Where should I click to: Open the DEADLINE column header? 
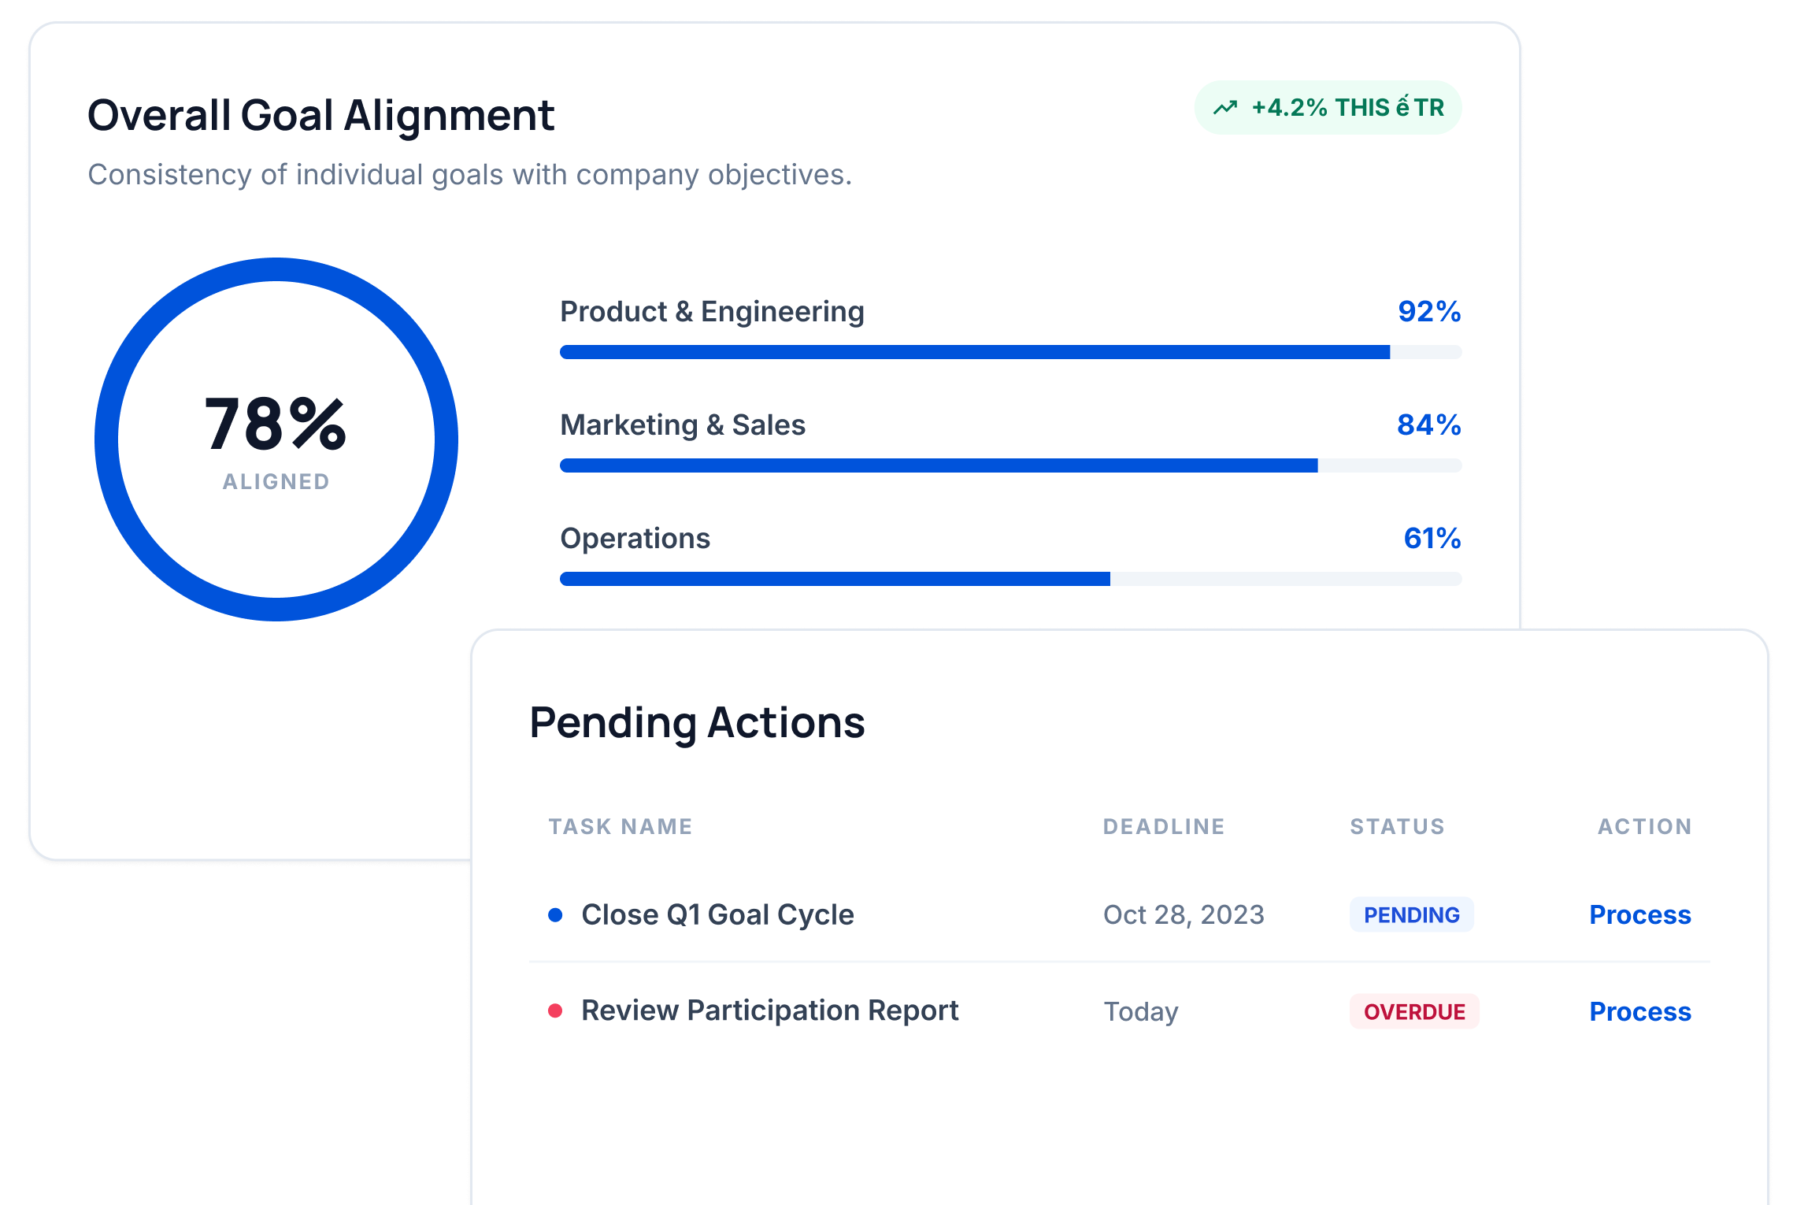pos(1164,826)
